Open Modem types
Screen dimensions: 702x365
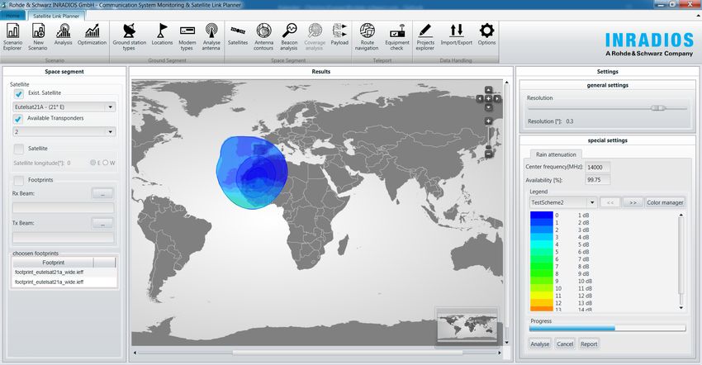(x=187, y=36)
